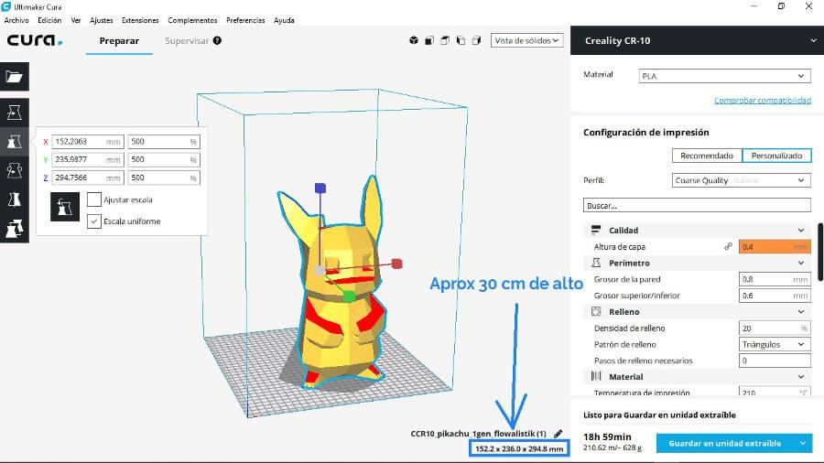Switch to left side camera view icon
Screen dimensions: 824x463
pos(461,40)
